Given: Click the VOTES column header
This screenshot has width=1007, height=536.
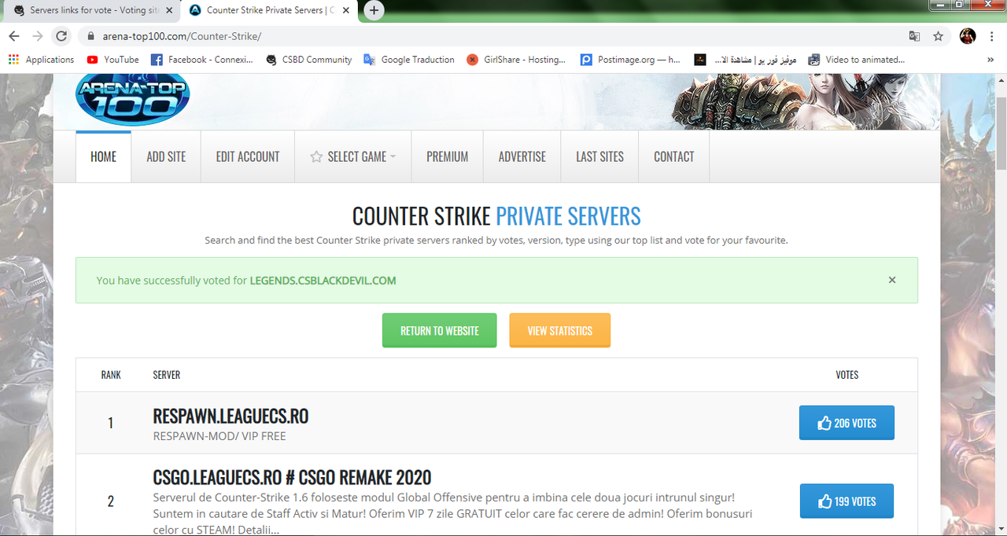Looking at the screenshot, I should coord(847,375).
